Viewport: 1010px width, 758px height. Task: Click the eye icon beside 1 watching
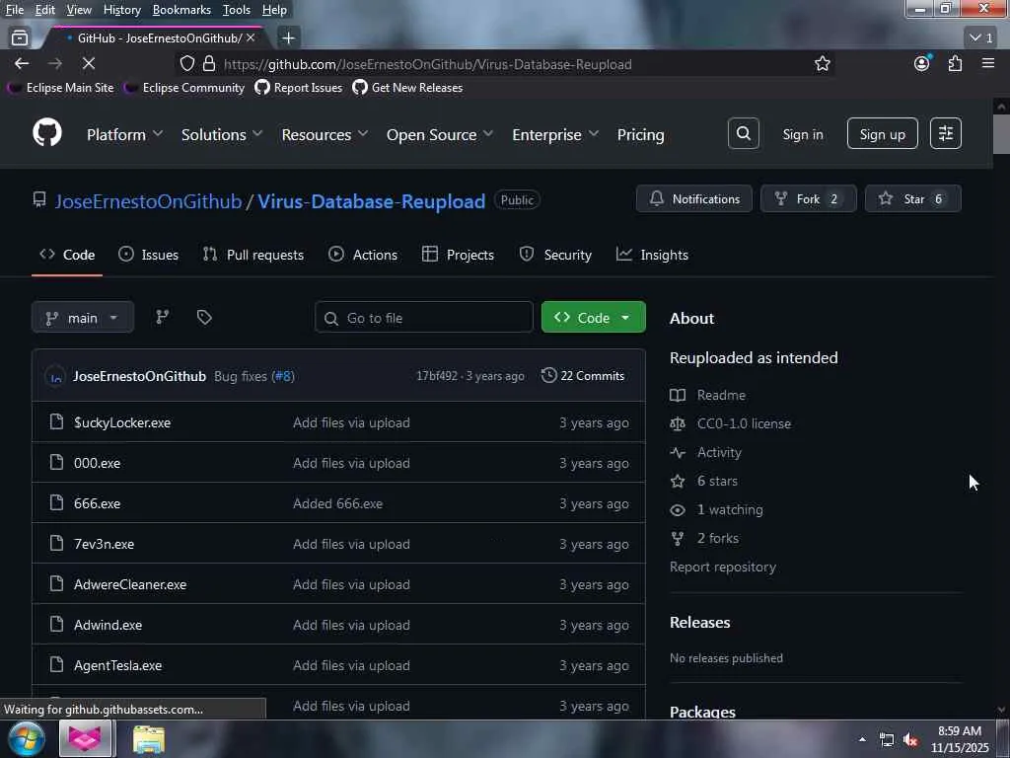678,510
